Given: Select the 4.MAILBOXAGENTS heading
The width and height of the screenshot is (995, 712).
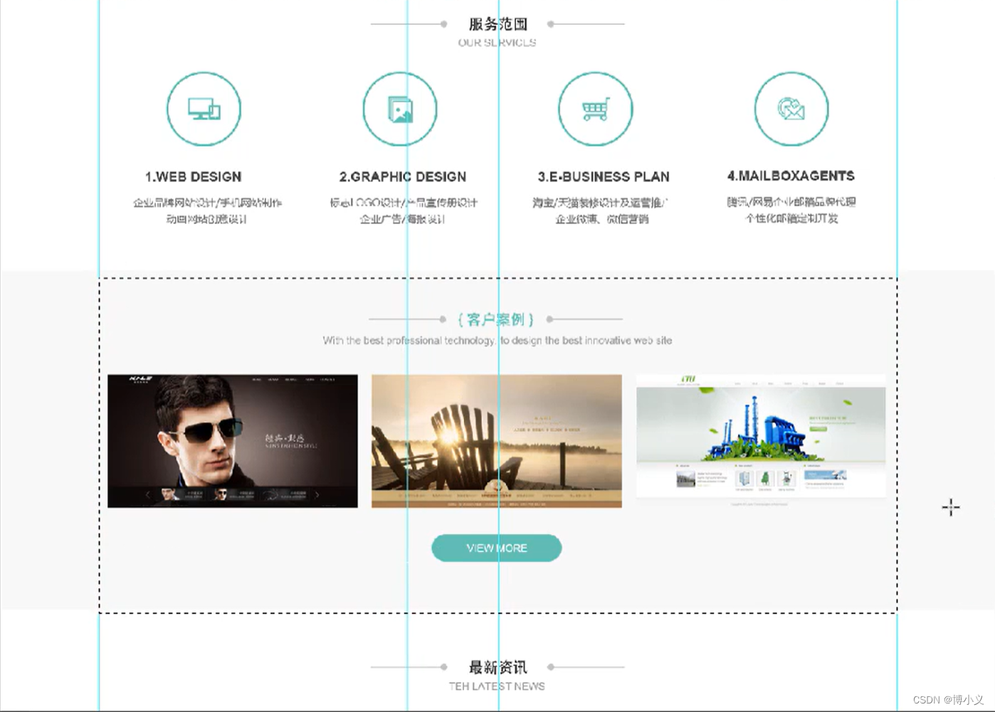Looking at the screenshot, I should pyautogui.click(x=791, y=176).
